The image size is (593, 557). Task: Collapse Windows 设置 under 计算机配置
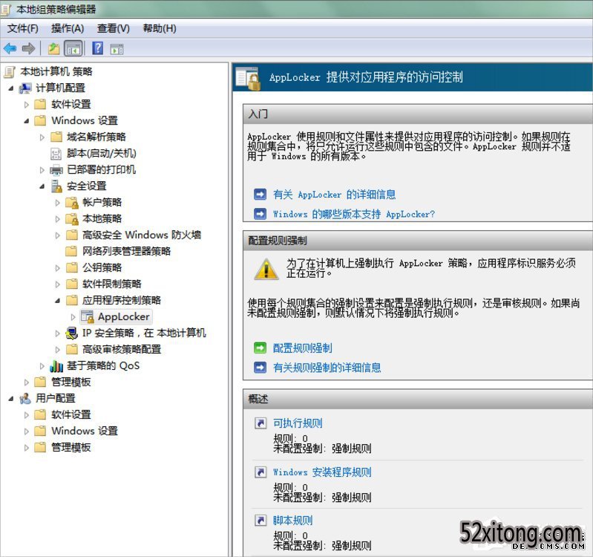(x=27, y=121)
